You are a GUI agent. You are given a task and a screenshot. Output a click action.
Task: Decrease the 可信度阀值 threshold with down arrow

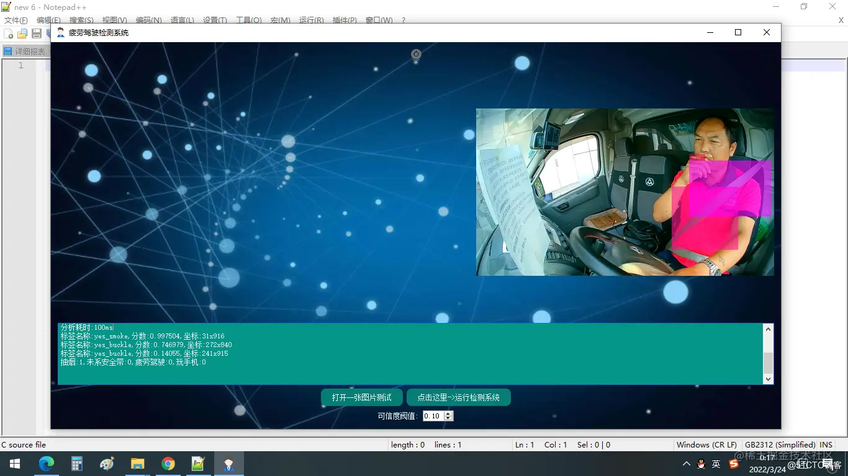point(449,418)
